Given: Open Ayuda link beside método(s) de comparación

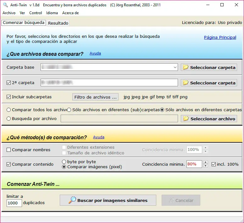Looking at the screenshot, I should pos(99,137).
